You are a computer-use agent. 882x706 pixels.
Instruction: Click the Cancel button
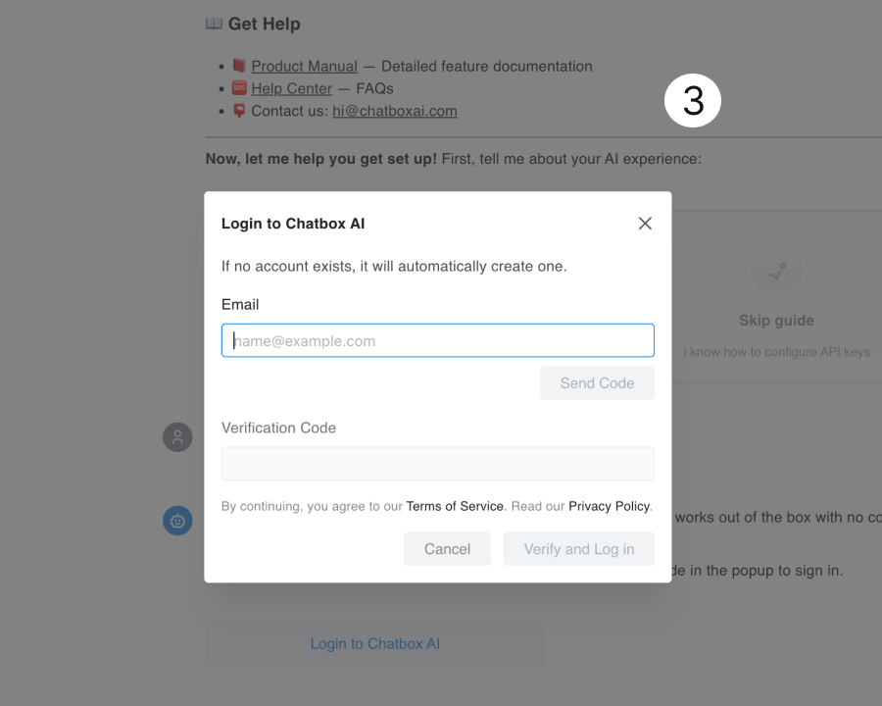[447, 549]
